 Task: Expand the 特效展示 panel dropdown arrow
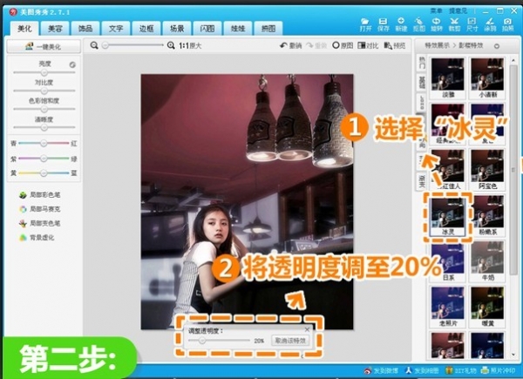[497, 46]
